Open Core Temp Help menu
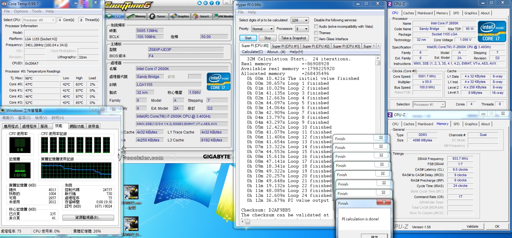 [x=50, y=11]
